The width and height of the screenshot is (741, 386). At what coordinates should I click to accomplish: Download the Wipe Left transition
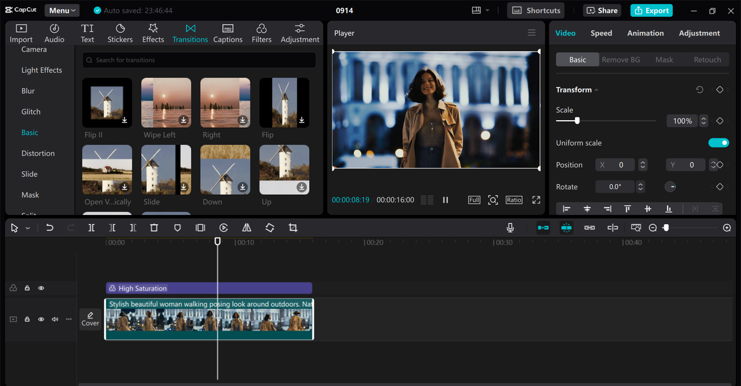click(x=184, y=120)
